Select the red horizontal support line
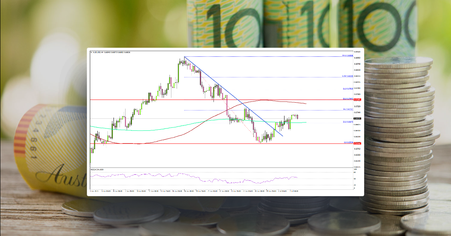Screen dimensions: 451x236 pos(188,143)
